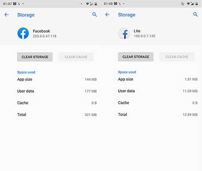
Task: Select Lite App size 1.81 MB row
Action: coord(158,79)
